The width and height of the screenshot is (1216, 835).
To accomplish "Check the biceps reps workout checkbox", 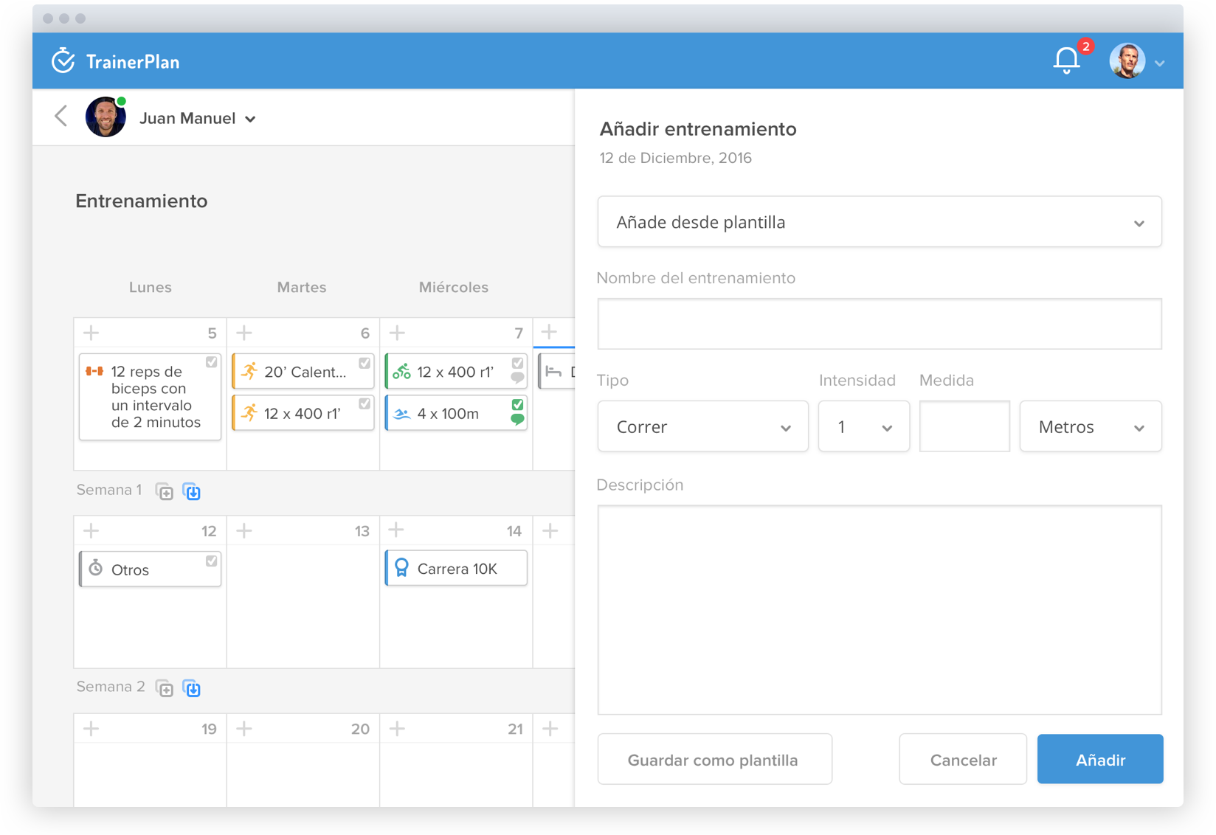I will 211,363.
